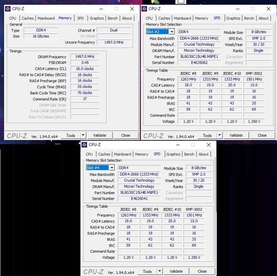Expand Tools dropdown arrow in Slot #4 window
277x276 pixels.
pyautogui.click(x=160, y=271)
